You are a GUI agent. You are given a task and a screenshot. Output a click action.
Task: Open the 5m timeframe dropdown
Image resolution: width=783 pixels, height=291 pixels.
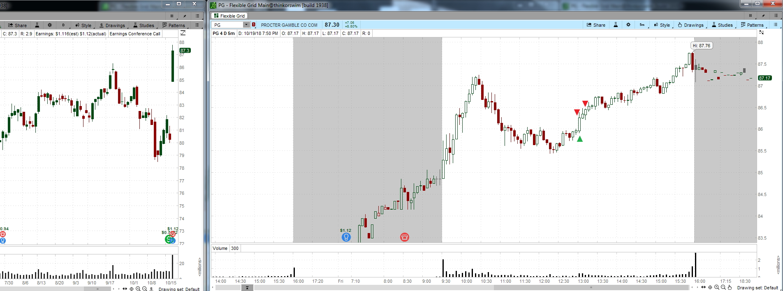tap(642, 25)
